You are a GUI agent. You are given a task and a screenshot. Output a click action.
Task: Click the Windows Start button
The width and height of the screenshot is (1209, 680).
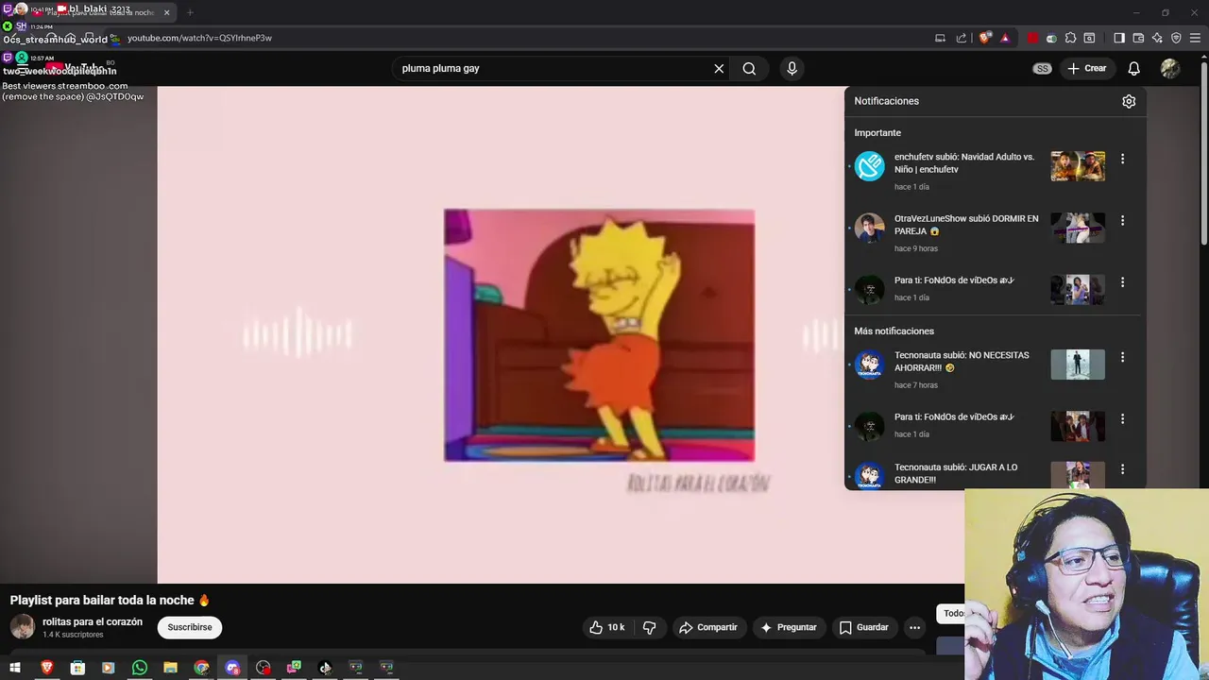[x=15, y=668]
